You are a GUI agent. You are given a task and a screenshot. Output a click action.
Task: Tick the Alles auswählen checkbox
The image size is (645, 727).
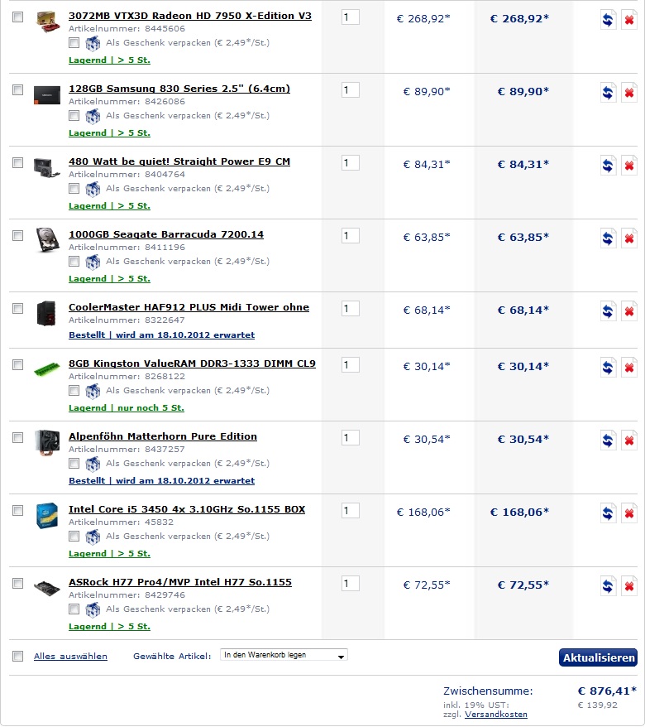(x=17, y=656)
